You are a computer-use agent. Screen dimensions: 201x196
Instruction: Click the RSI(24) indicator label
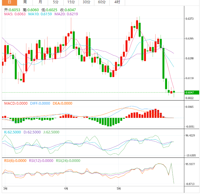pos(68,161)
